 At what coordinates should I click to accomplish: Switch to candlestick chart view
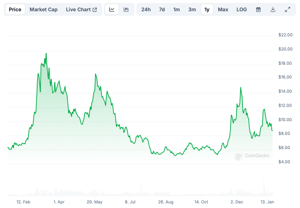126,10
